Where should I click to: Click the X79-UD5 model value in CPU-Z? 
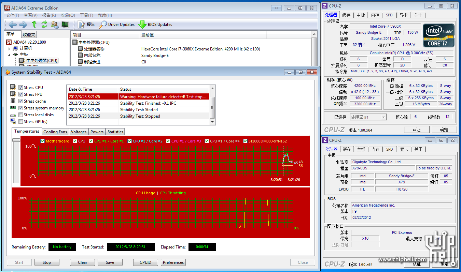pyautogui.click(x=383, y=168)
